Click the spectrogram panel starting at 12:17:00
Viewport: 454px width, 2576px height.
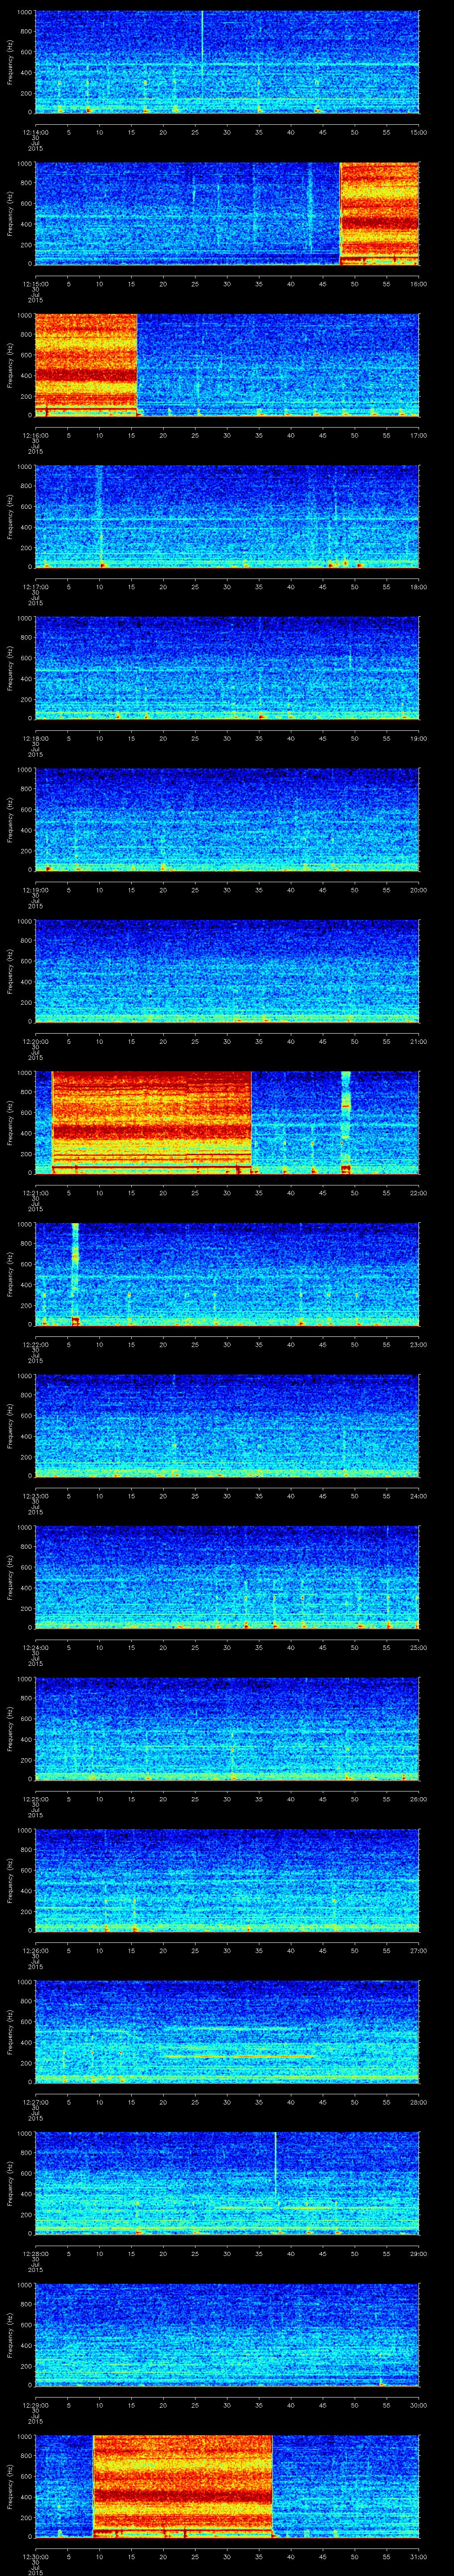tap(227, 517)
